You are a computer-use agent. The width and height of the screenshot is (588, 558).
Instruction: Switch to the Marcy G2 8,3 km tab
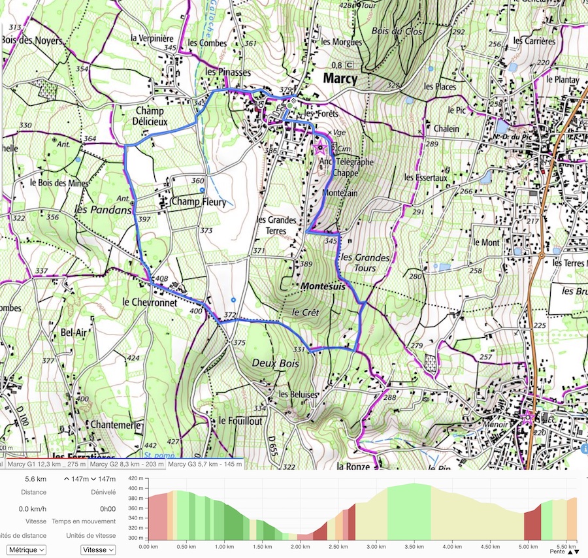tap(127, 464)
